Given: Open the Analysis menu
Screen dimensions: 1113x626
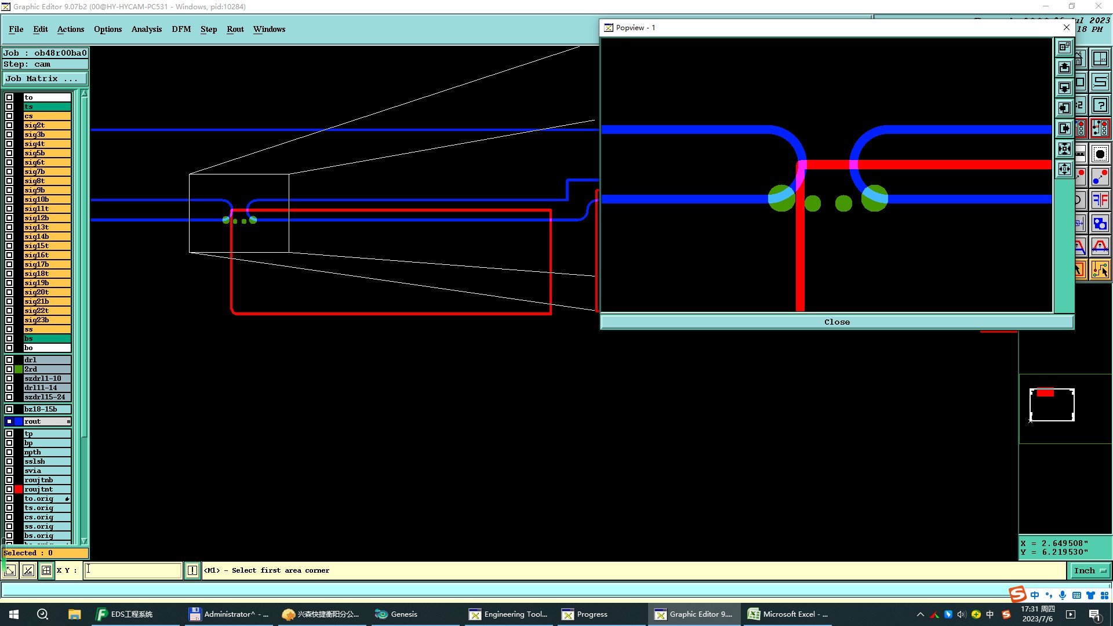Looking at the screenshot, I should [x=146, y=29].
